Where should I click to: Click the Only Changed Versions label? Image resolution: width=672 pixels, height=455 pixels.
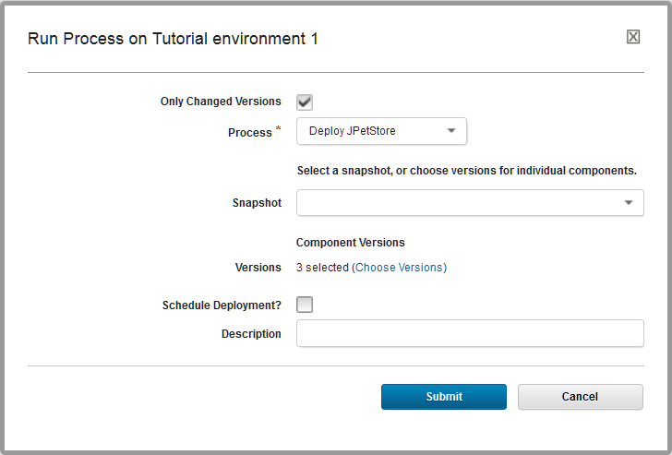(221, 102)
